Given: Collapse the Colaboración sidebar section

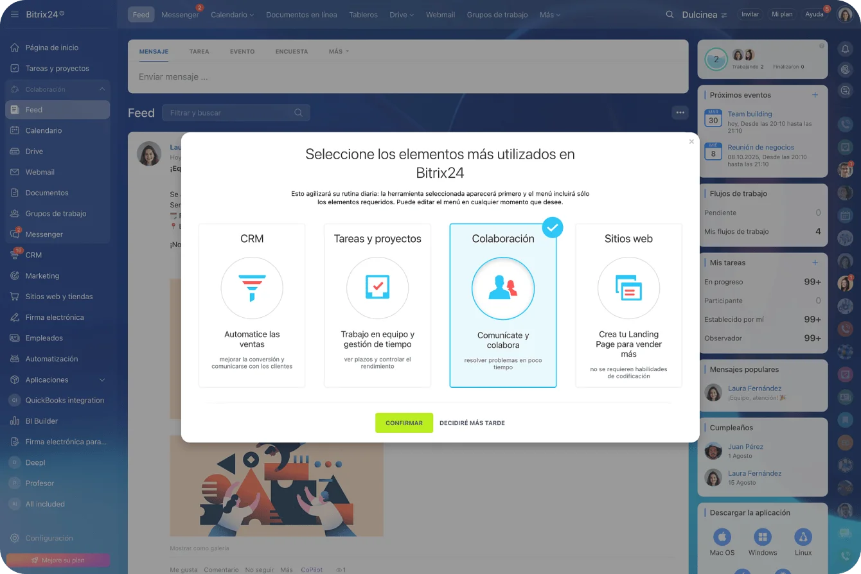Looking at the screenshot, I should 102,89.
